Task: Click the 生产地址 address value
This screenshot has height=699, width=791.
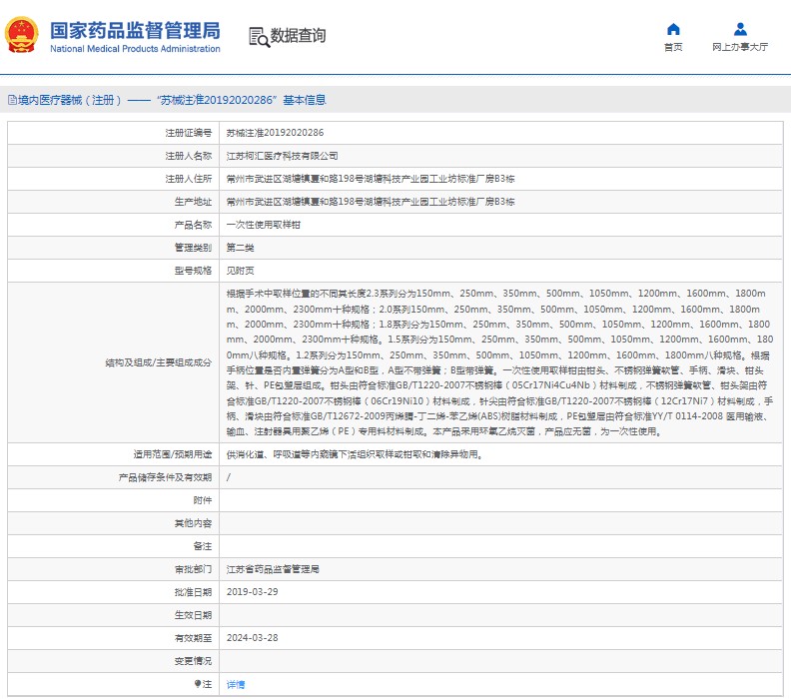Action: tap(371, 202)
